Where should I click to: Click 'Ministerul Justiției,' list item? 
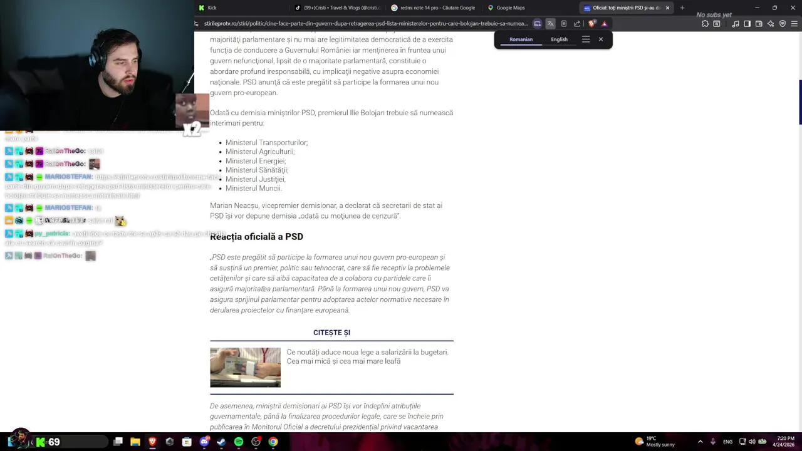(x=255, y=179)
